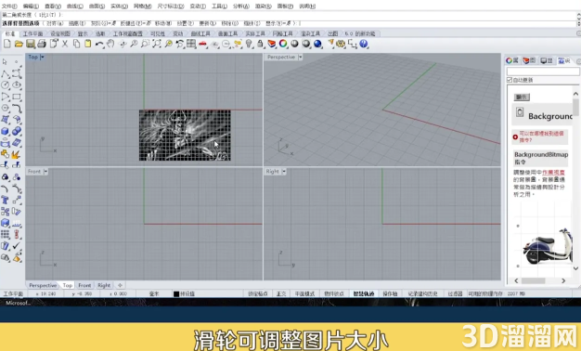Click the Copy icon in toolbar
The height and width of the screenshot is (351, 581).
(76, 44)
